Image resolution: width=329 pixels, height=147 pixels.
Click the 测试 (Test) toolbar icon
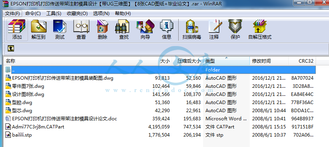(60, 26)
